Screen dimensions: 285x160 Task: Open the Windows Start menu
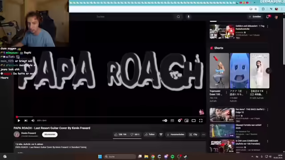[100, 156]
